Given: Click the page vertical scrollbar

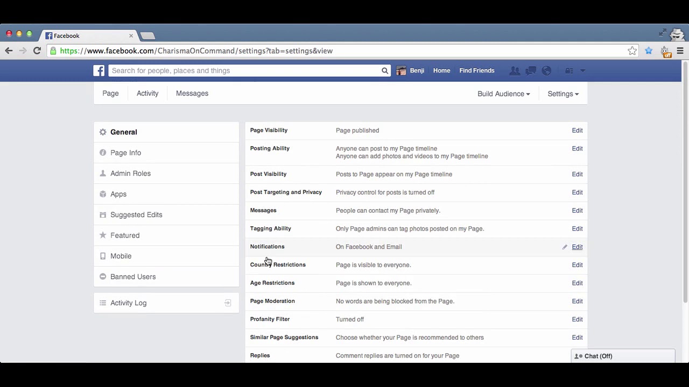Looking at the screenshot, I should (685, 183).
